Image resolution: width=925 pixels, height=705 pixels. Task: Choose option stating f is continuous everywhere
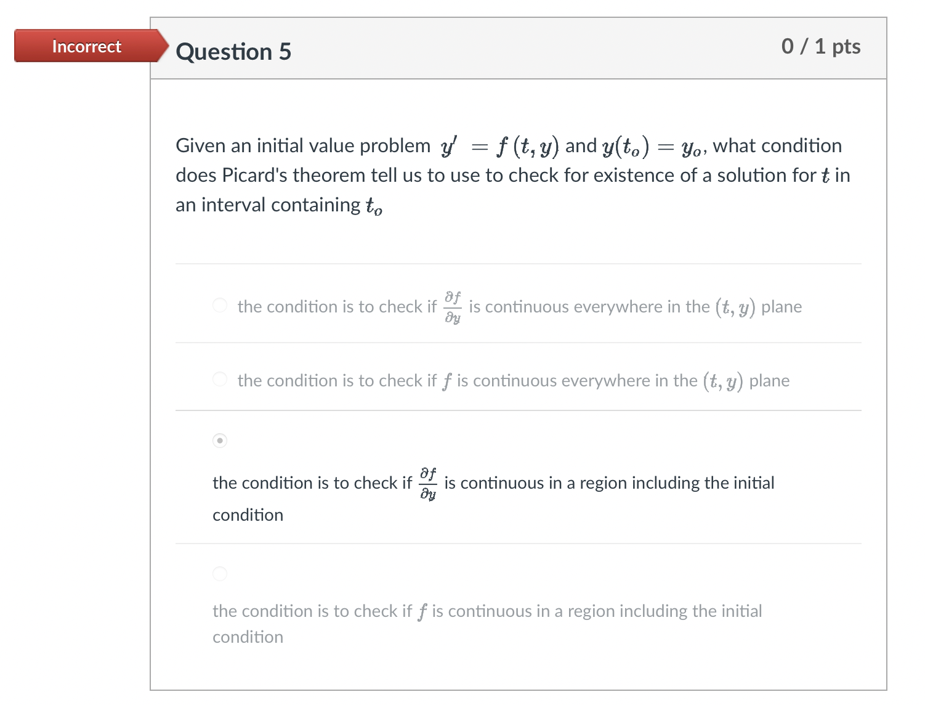pyautogui.click(x=219, y=380)
